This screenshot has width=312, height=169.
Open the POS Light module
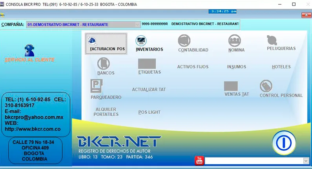pos(149,112)
